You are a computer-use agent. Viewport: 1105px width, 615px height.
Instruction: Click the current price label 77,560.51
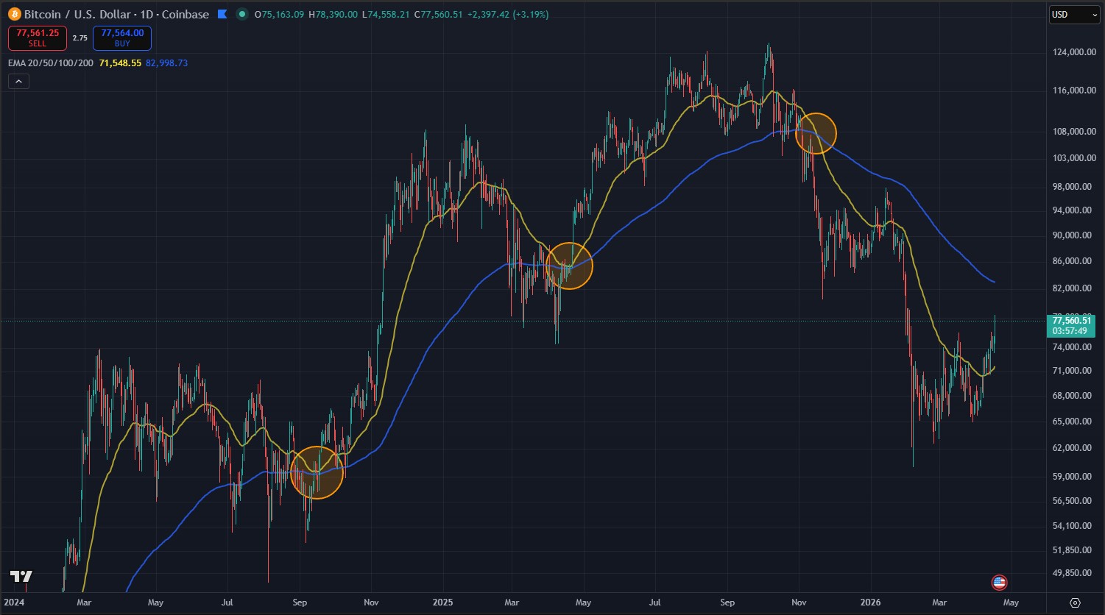(x=1073, y=321)
